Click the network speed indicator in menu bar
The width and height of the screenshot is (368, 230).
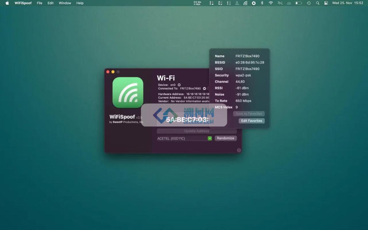click(x=197, y=3)
